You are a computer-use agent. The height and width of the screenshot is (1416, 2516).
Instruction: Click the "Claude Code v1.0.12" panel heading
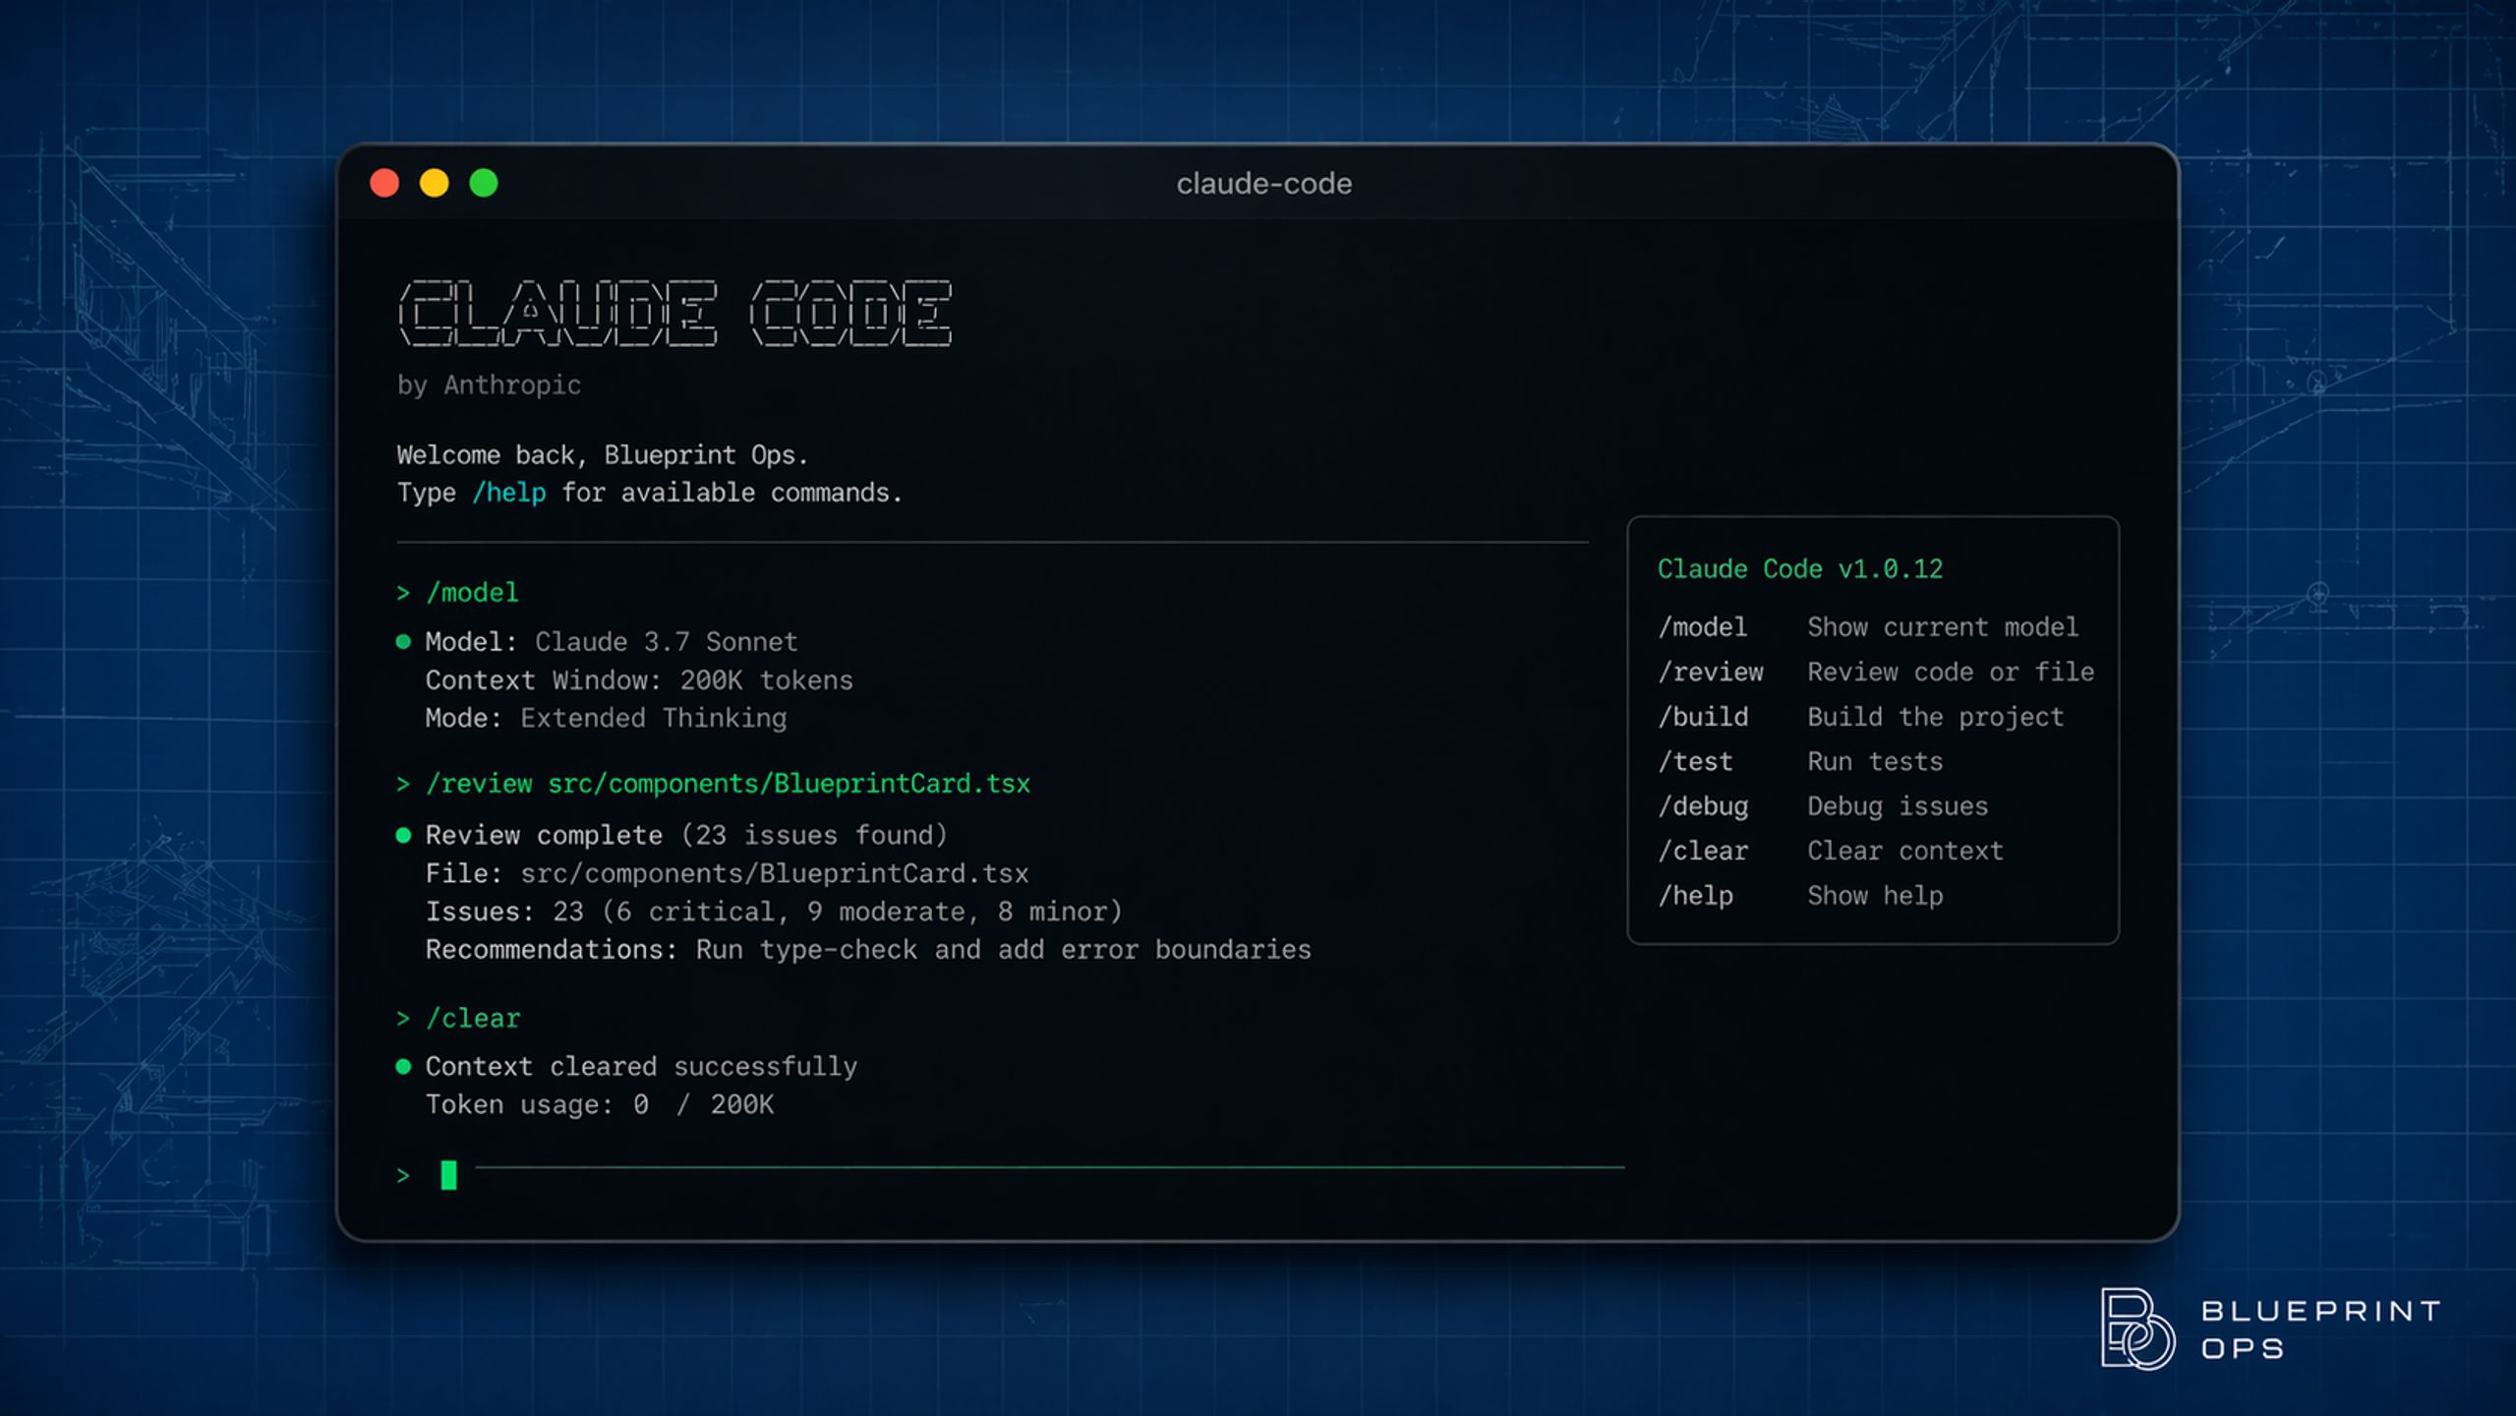click(x=1800, y=569)
